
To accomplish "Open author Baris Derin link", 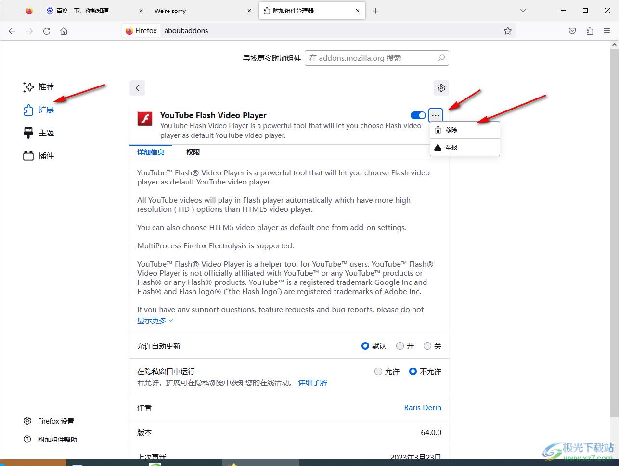I will 423,407.
